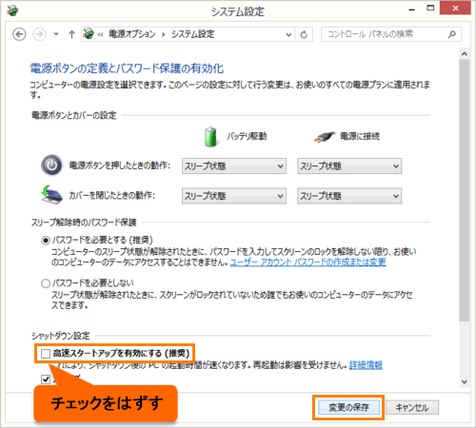The width and height of the screenshot is (476, 428).
Task: Open power button action dropdown for plugged in
Action: click(x=349, y=166)
